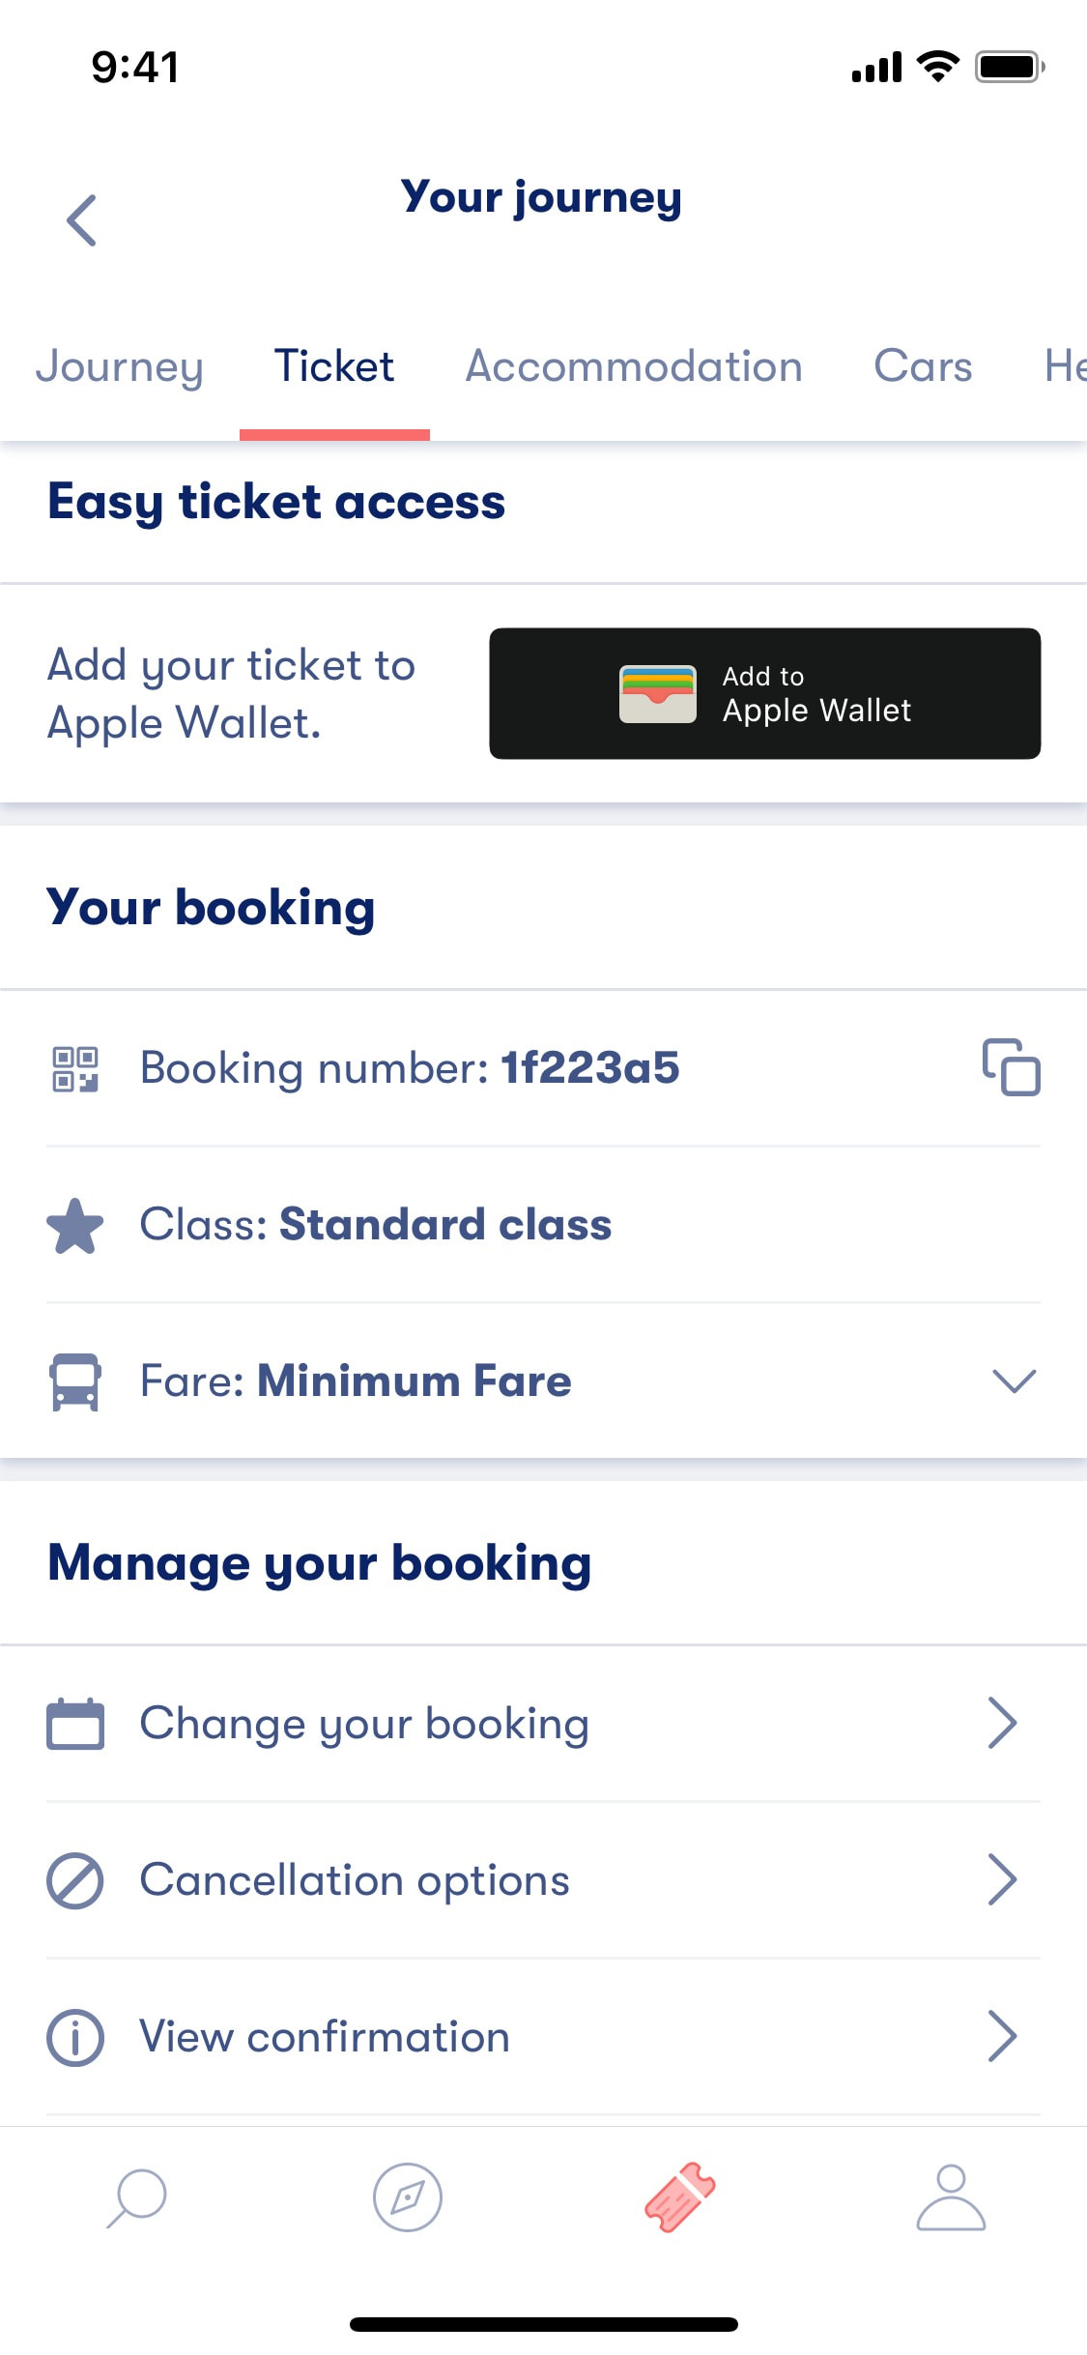Image resolution: width=1087 pixels, height=2355 pixels.
Task: Switch to the Journey tab
Action: point(120,367)
